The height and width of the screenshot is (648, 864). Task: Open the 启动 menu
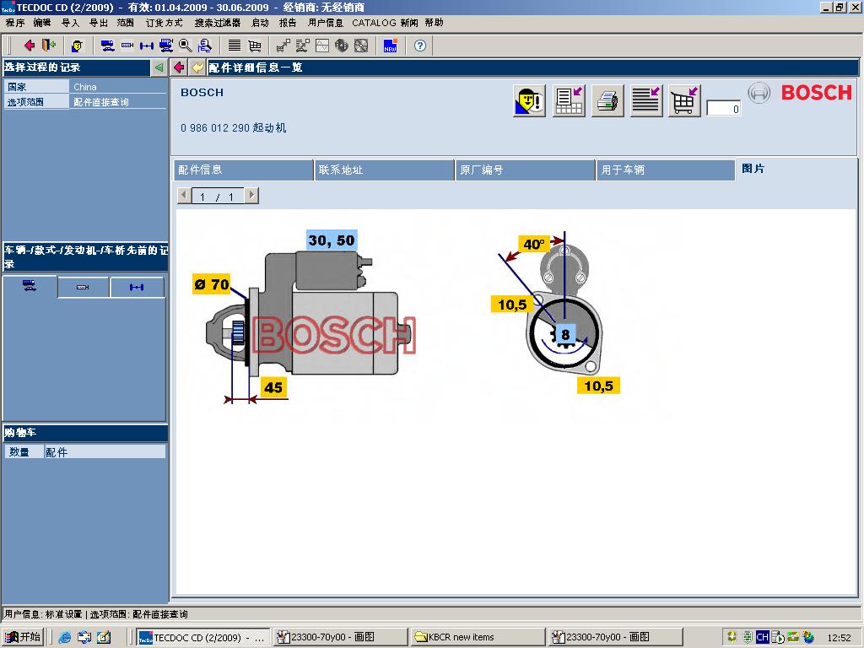(260, 23)
